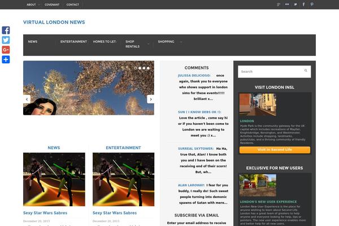Open Facebook icon in top bar

click(303, 5)
